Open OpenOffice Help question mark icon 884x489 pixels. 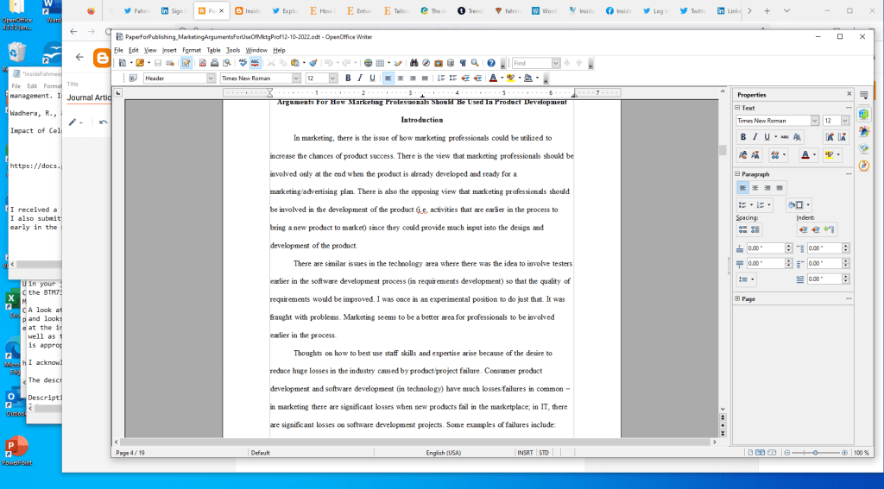[x=491, y=63]
